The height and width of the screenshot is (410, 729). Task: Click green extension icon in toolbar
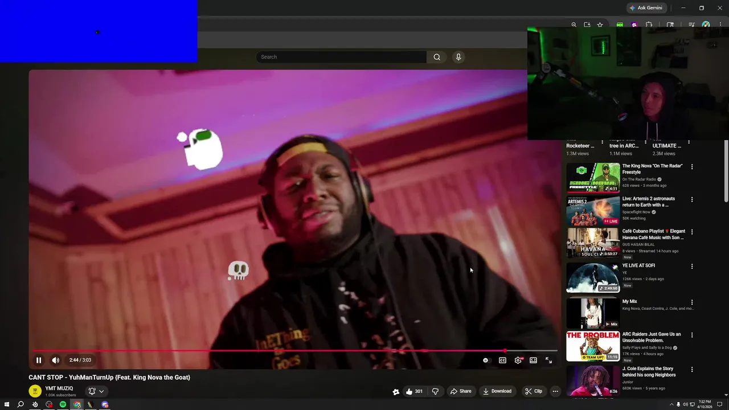(620, 24)
